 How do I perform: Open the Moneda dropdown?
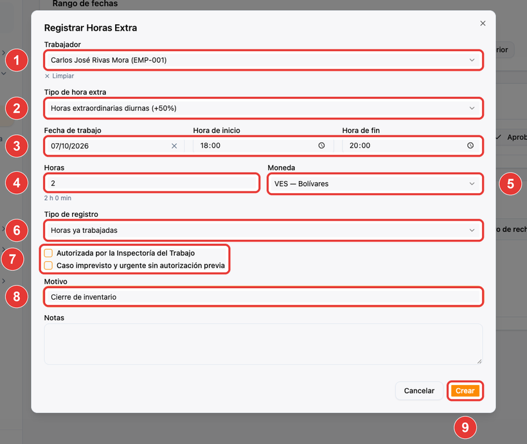tap(375, 184)
